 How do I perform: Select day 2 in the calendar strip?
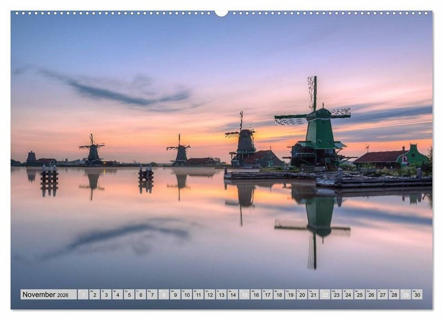(x=94, y=294)
